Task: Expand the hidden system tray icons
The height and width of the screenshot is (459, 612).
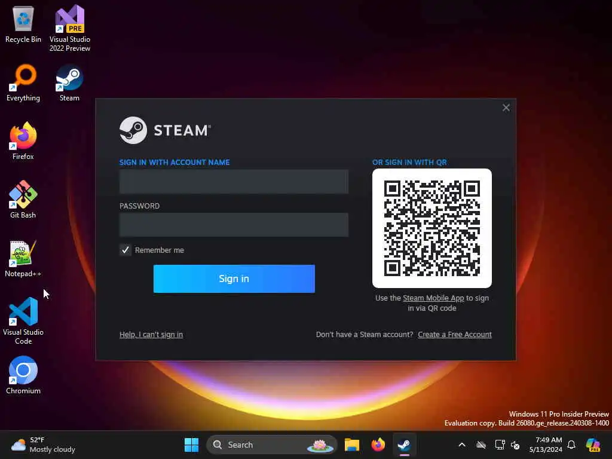Action: click(x=462, y=445)
